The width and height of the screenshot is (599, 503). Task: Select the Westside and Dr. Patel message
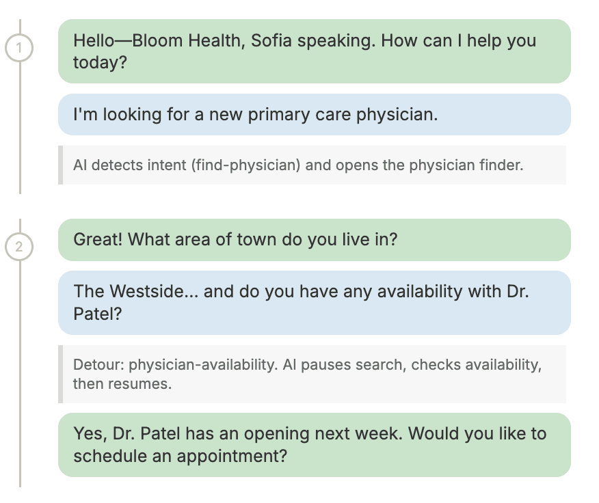click(315, 303)
